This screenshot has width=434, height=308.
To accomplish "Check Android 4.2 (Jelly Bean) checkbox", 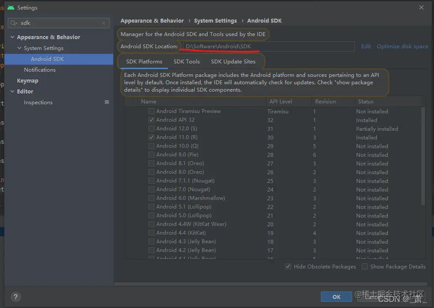I will (x=151, y=250).
